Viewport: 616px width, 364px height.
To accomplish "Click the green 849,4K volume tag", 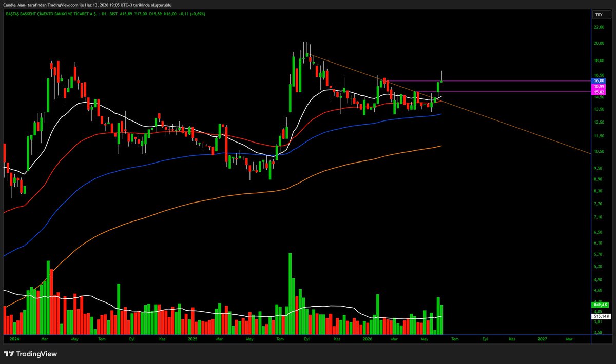I will 600,305.
